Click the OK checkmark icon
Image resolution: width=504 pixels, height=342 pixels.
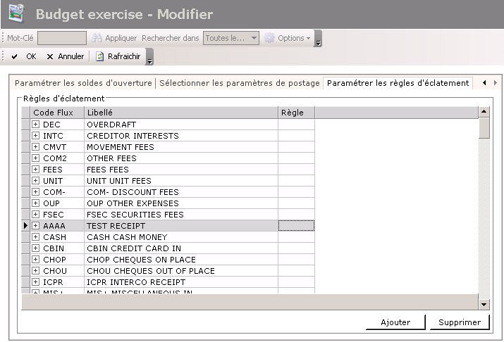click(x=14, y=56)
